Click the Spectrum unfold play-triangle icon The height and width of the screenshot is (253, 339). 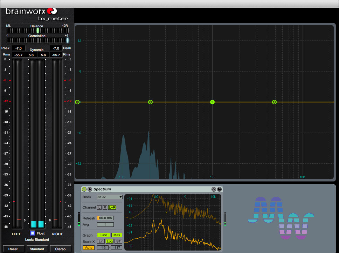[x=90, y=189]
